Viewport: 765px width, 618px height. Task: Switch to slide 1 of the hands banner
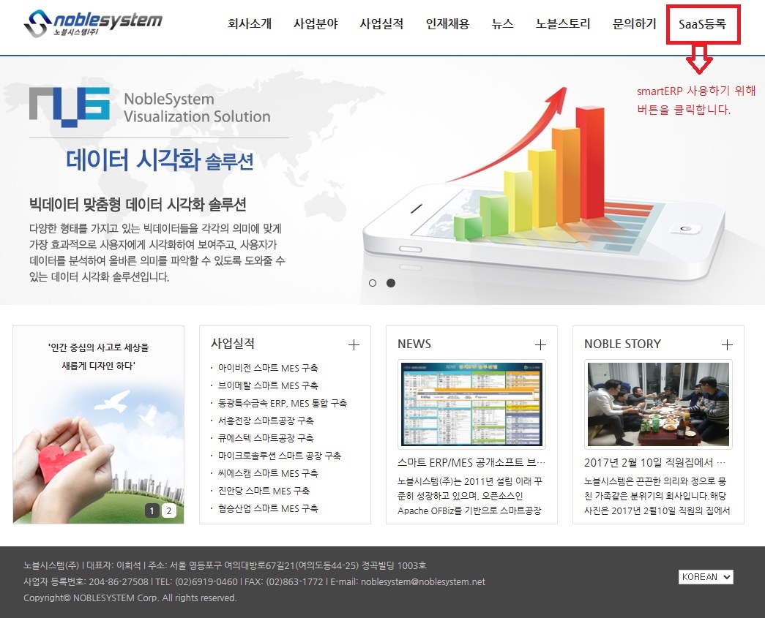point(152,511)
